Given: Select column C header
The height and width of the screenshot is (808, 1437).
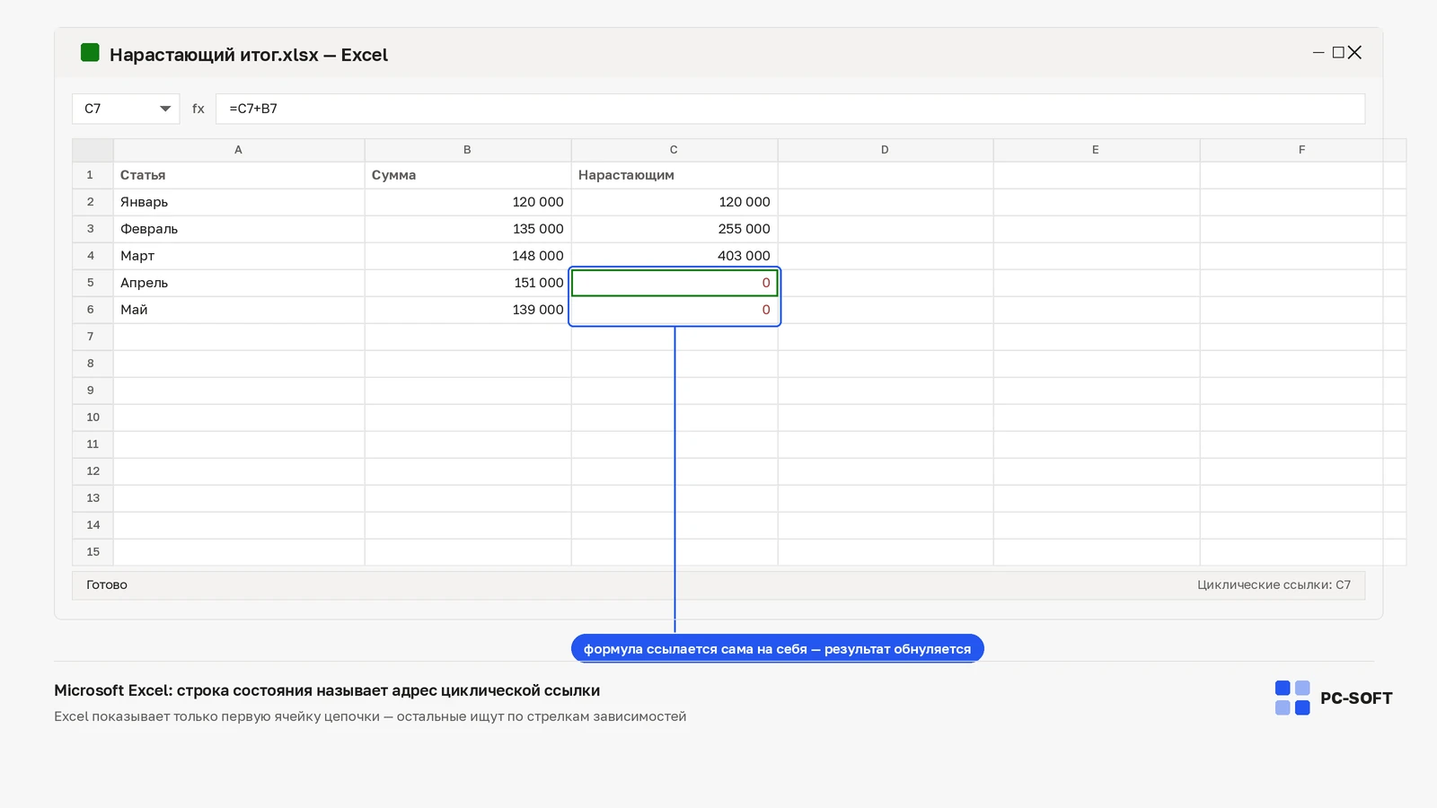Looking at the screenshot, I should point(674,150).
